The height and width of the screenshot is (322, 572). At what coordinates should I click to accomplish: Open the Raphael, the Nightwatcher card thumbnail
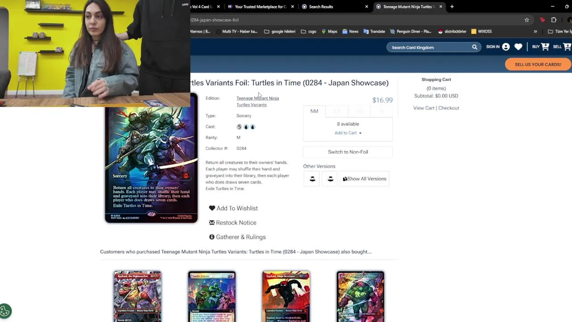click(137, 296)
